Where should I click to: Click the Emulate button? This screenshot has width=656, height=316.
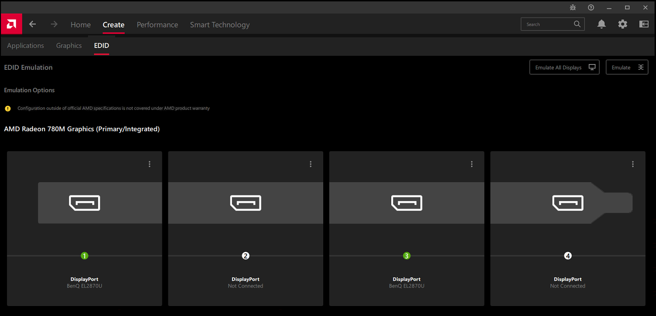point(627,67)
